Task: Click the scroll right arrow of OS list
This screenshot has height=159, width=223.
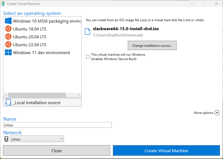Action: (79, 95)
